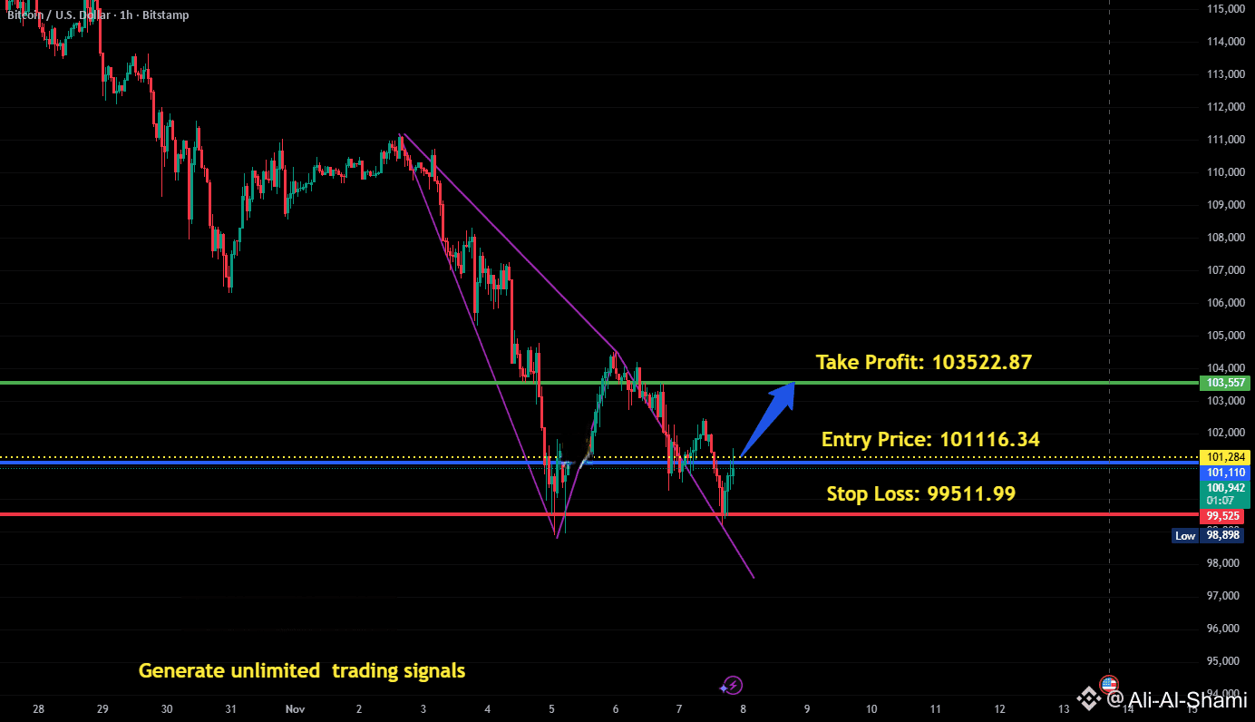Click the Binance logo watermark

click(1088, 698)
